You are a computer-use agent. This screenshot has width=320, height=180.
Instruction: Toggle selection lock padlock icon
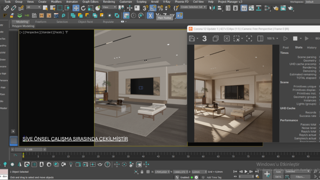(x=142, y=172)
